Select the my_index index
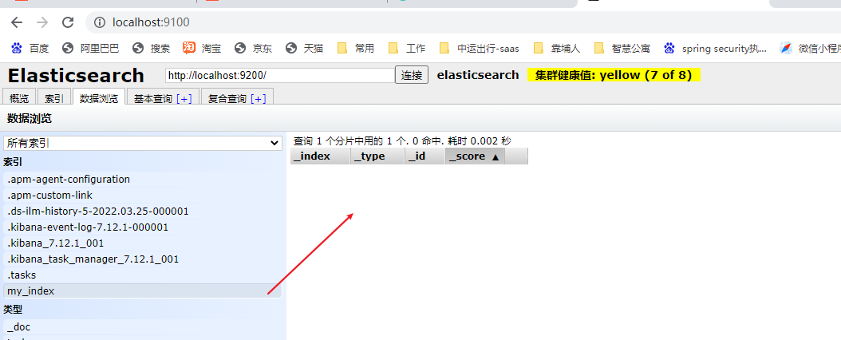The width and height of the screenshot is (841, 340). tap(143, 291)
